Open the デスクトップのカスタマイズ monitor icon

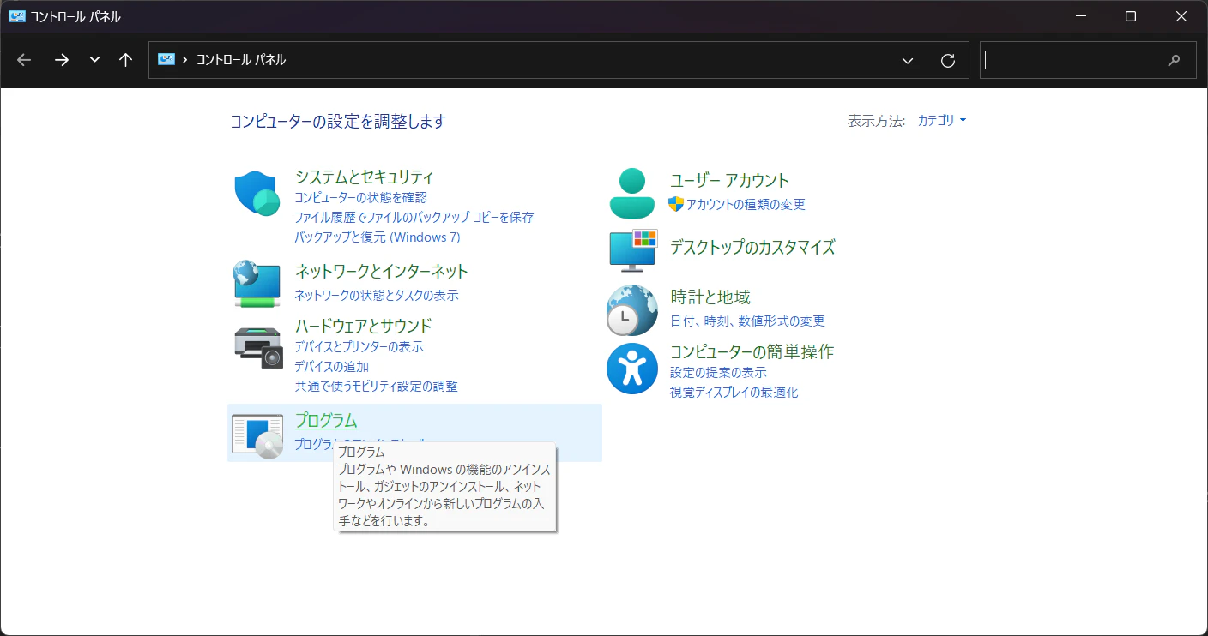tap(632, 250)
